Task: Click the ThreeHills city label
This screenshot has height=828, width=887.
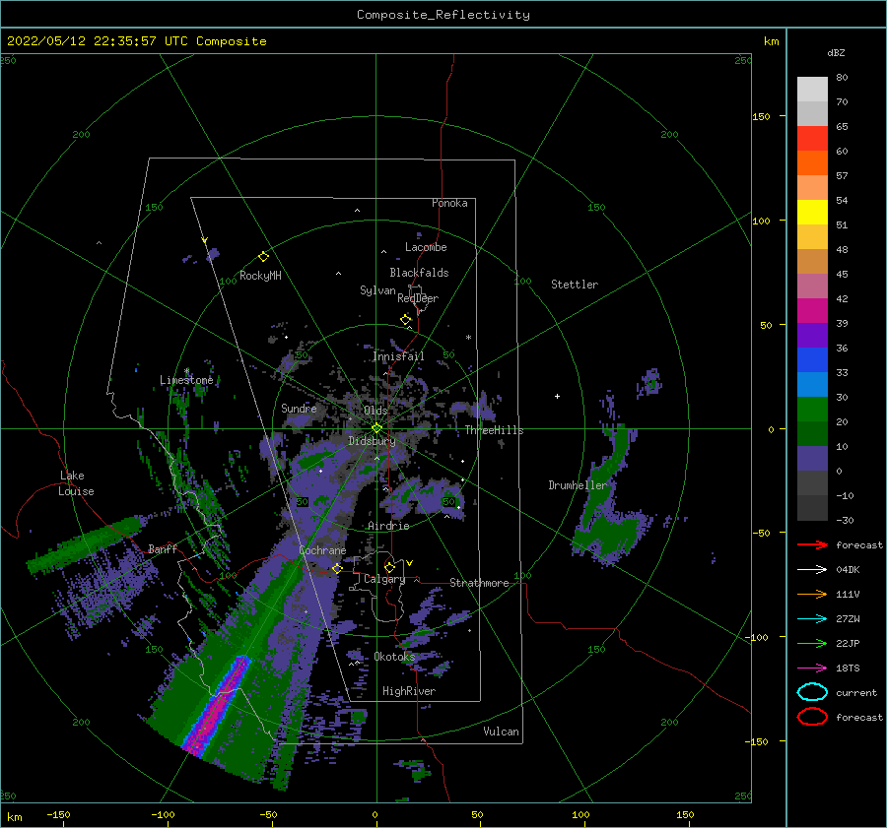Action: [495, 430]
